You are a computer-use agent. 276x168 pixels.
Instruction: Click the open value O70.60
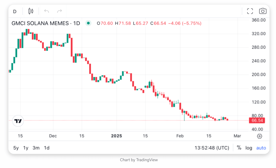pyautogui.click(x=105, y=23)
